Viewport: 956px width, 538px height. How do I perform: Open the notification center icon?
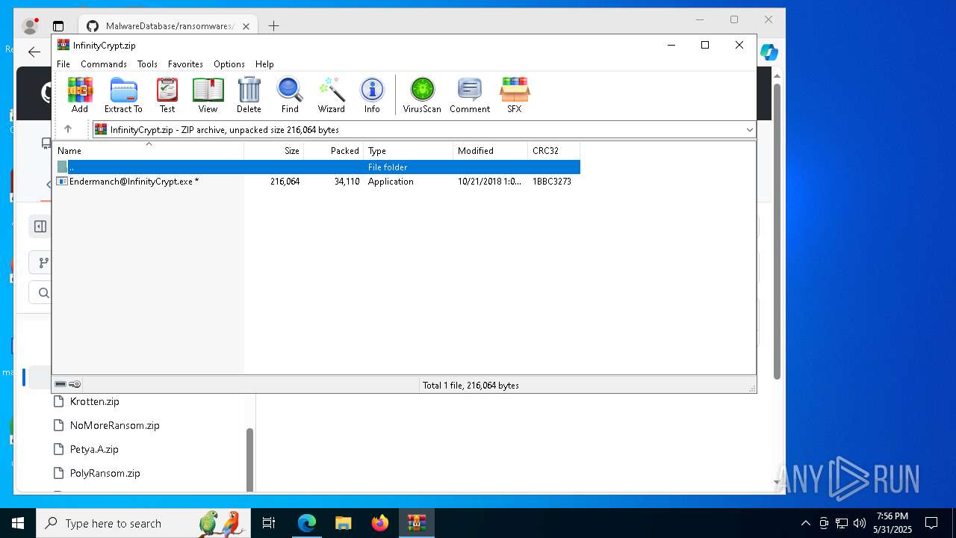931,523
